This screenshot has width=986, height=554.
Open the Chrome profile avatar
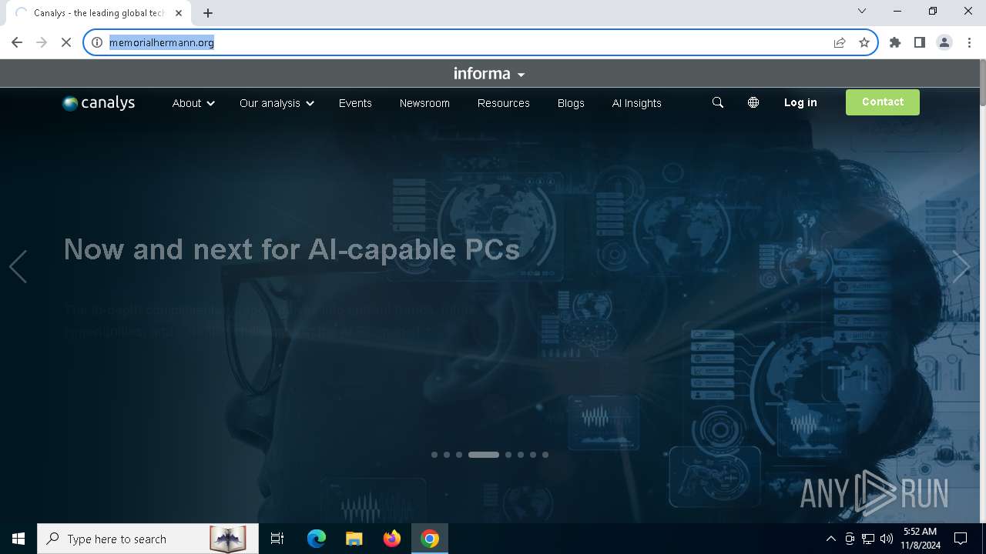point(944,42)
